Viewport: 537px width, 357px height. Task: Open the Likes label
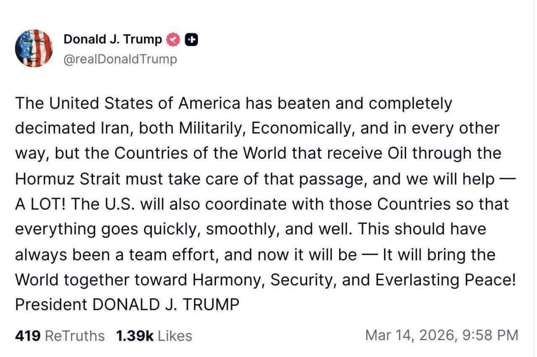pyautogui.click(x=175, y=336)
